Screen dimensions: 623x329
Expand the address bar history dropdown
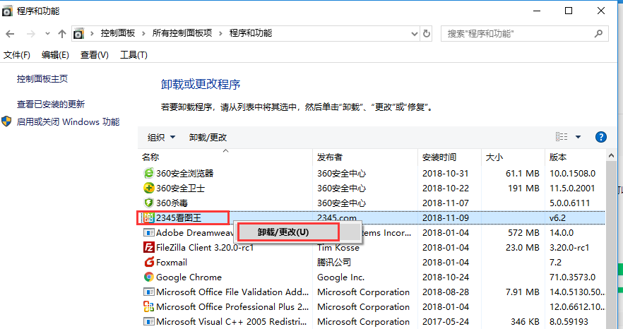(415, 34)
